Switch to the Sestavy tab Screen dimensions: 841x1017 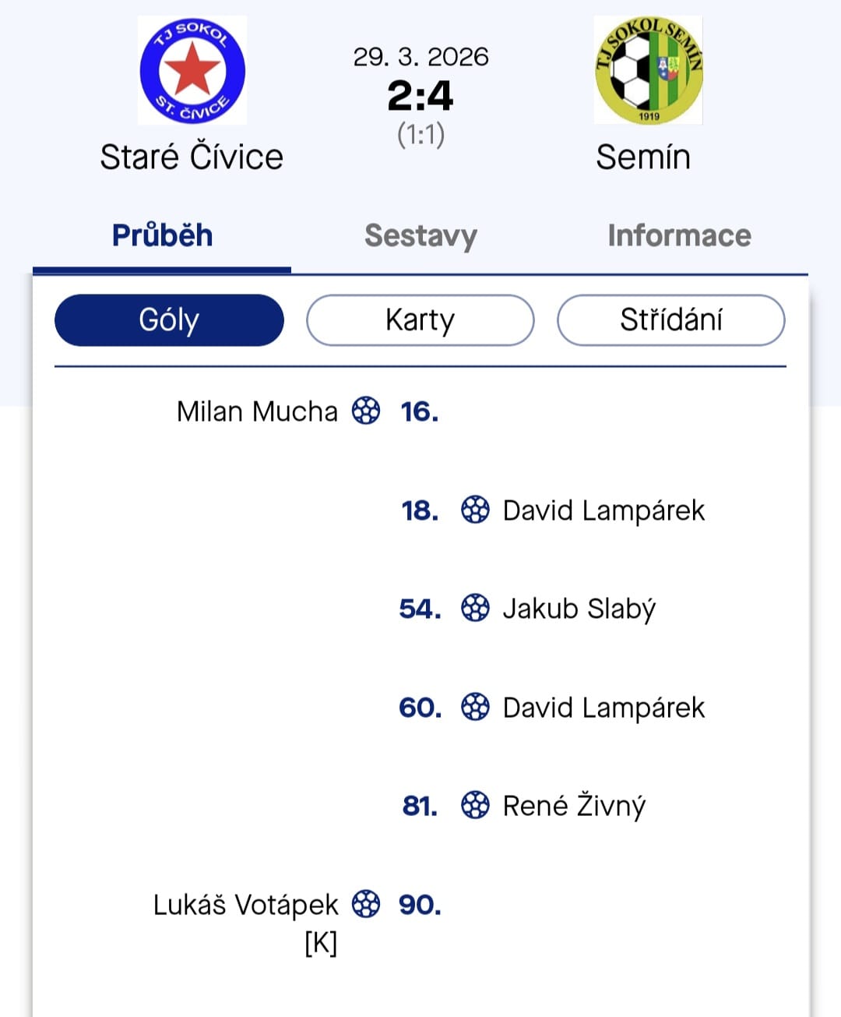click(x=420, y=235)
